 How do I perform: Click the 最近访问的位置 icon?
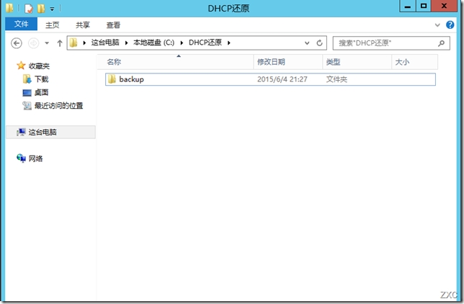27,106
